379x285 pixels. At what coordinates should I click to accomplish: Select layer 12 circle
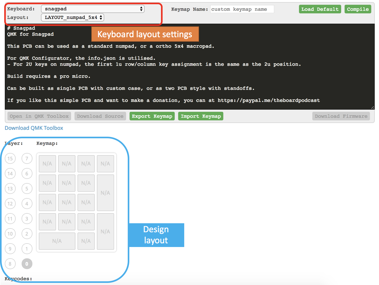[x=10, y=204]
